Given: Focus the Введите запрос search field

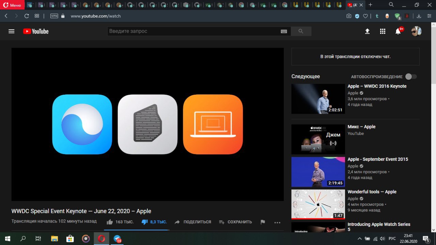Looking at the screenshot, I should [x=193, y=31].
